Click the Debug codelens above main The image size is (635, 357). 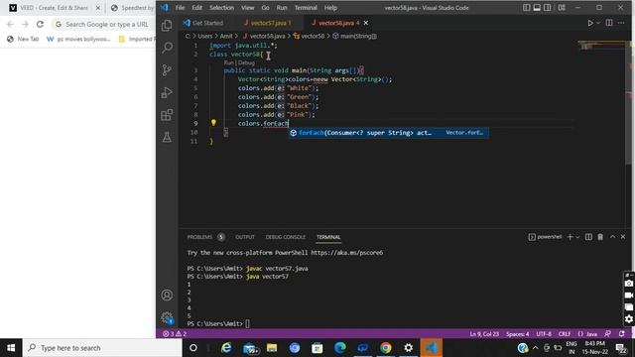point(246,62)
